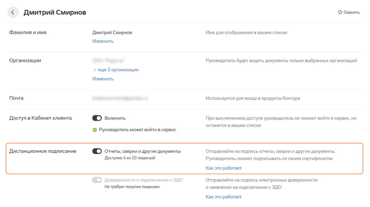Screen dimensions: 370x207
Task: Click the Доступ в Кабинет клиента label
Action: click(x=40, y=118)
